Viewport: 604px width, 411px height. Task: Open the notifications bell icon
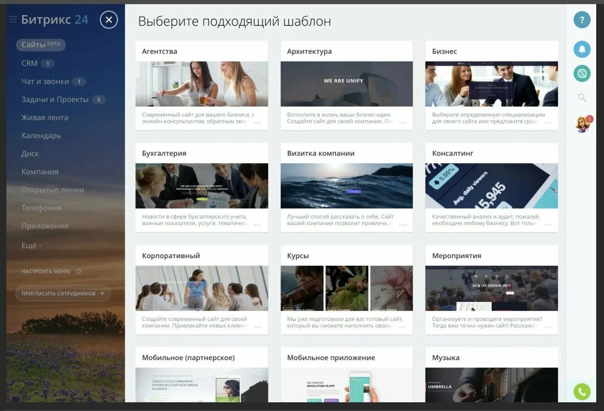point(582,49)
